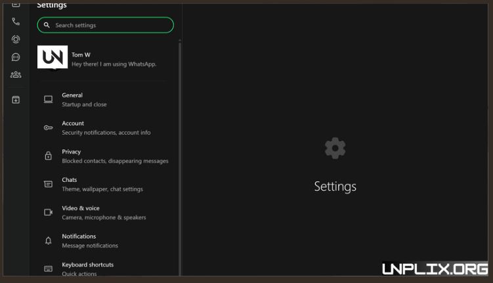Click the keyboard icon beside Keyboard shortcuts

[x=48, y=269]
